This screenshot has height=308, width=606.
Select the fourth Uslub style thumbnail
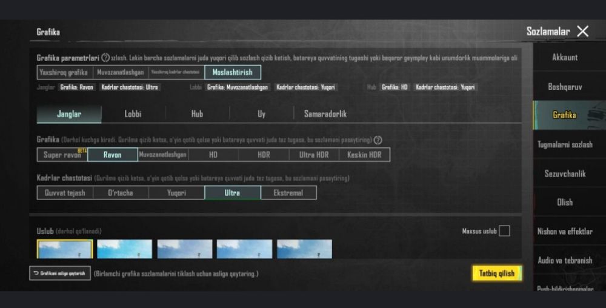[244, 249]
